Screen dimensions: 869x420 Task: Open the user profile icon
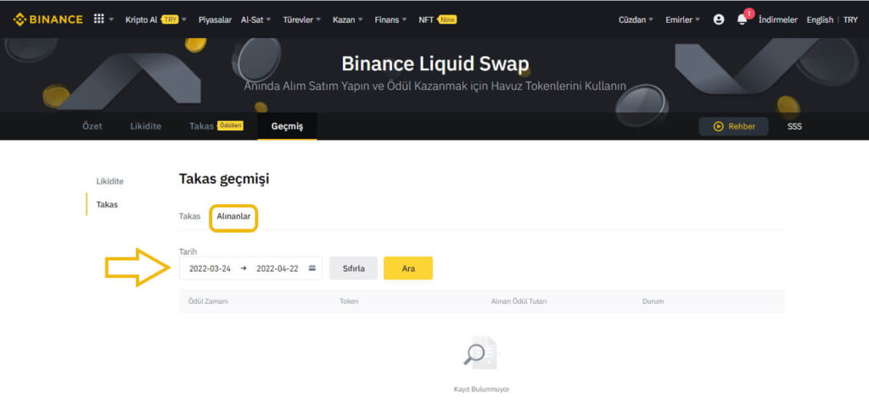click(x=719, y=19)
